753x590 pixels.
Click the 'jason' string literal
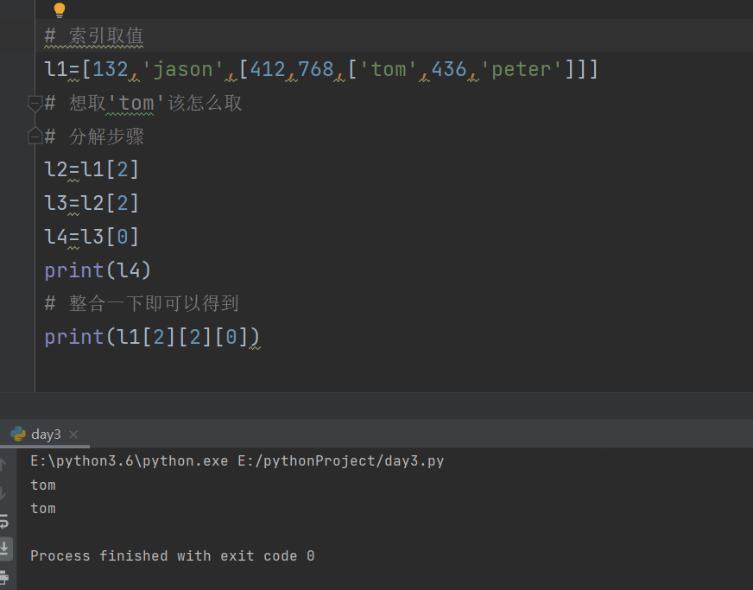point(182,70)
